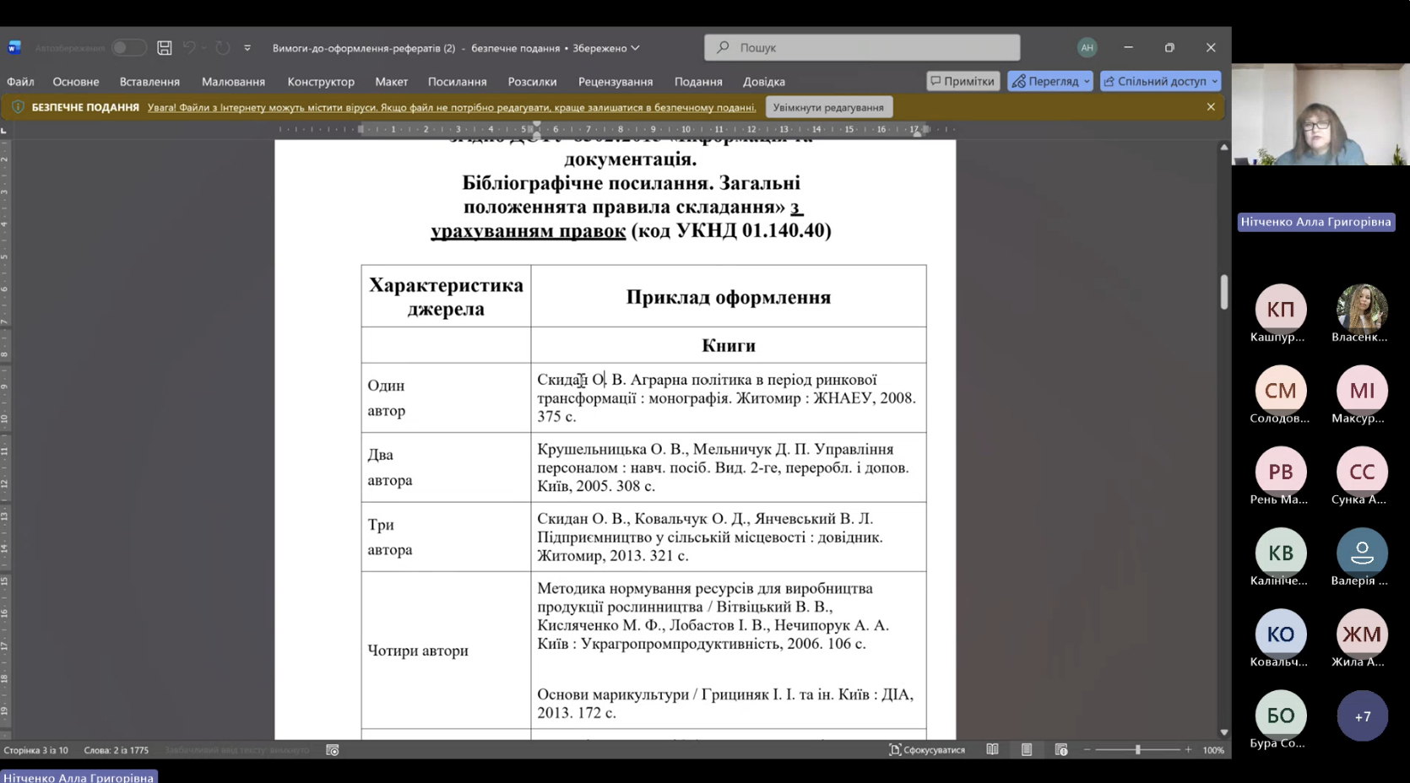This screenshot has height=783, width=1410.
Task: Expand the Спільний доступ dropdown
Action: (x=1214, y=82)
